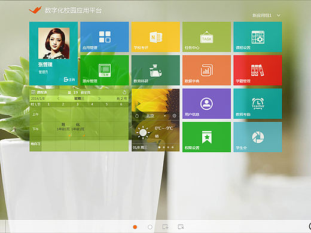311x233 pixels.
Task: Click the platform logo beside 数字化校园应用平台
Action: pyautogui.click(x=35, y=10)
